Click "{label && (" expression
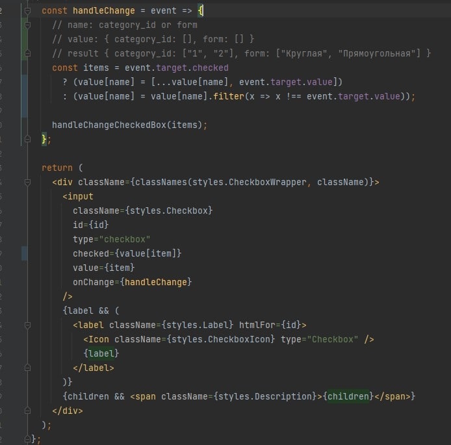 90,311
